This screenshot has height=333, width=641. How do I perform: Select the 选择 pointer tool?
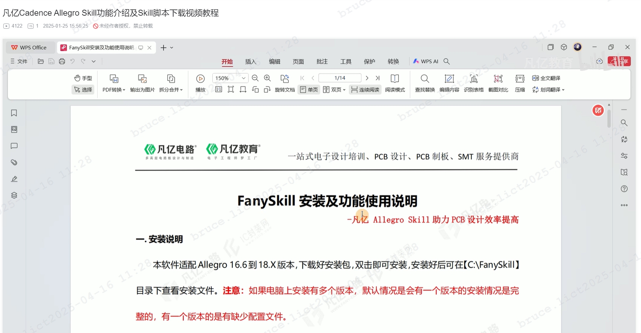[83, 90]
